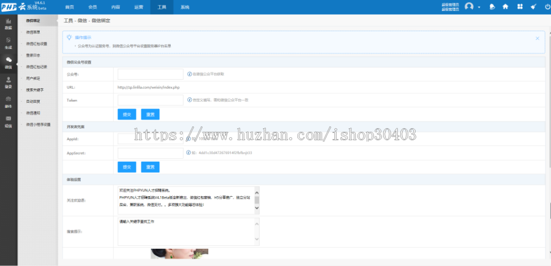Open the 生成 section in the dark sidebar
The image size is (551, 266).
point(9,44)
